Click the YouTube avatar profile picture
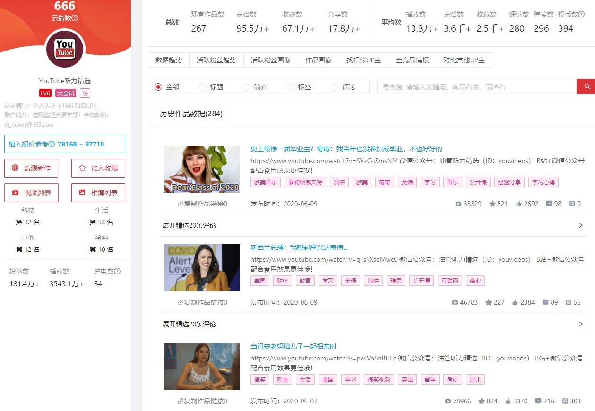The height and width of the screenshot is (411, 595). pos(65,49)
